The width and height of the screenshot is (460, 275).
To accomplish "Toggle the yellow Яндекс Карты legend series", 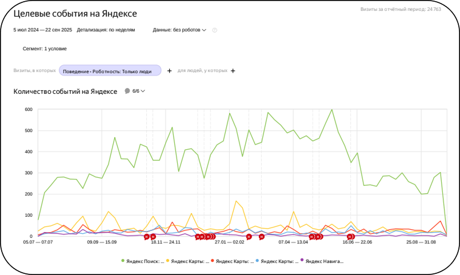I will click(188, 261).
